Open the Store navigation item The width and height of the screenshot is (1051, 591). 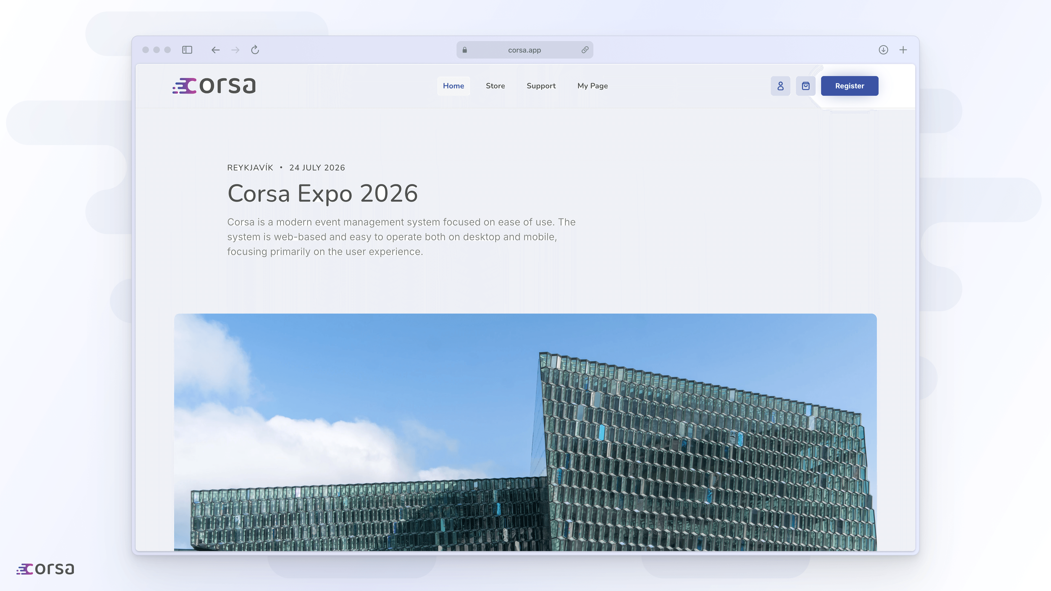[495, 86]
